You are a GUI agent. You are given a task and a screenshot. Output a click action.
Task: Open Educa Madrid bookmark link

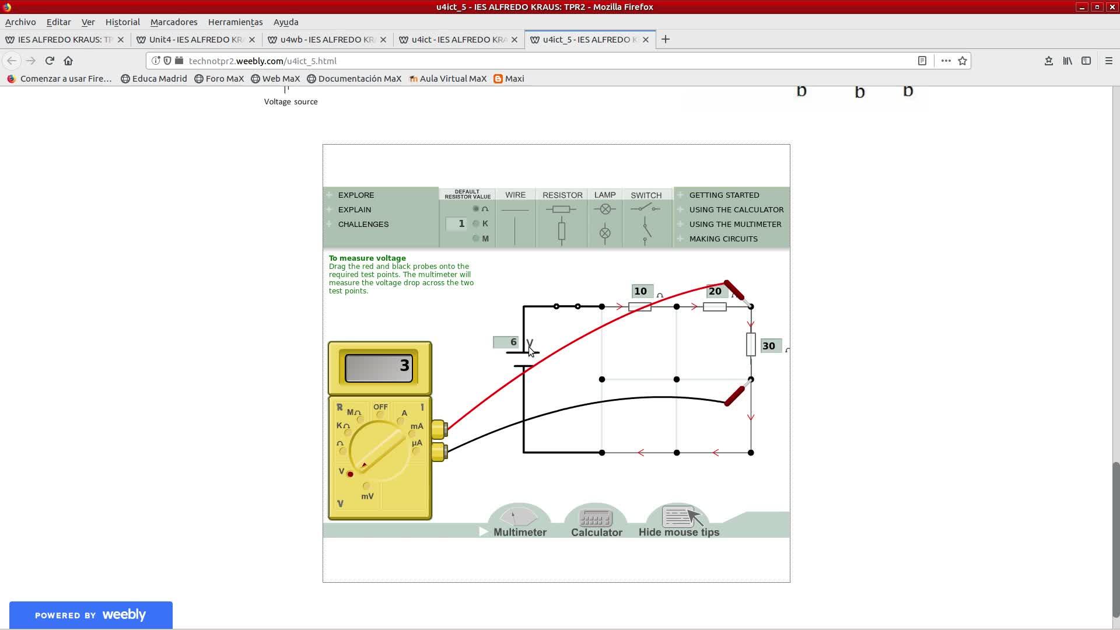click(154, 79)
